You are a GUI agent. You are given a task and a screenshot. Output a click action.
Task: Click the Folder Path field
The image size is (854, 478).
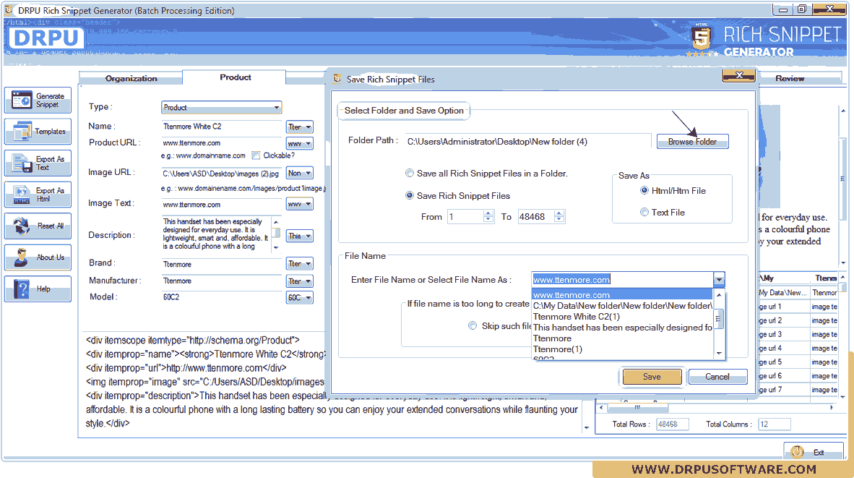[527, 142]
